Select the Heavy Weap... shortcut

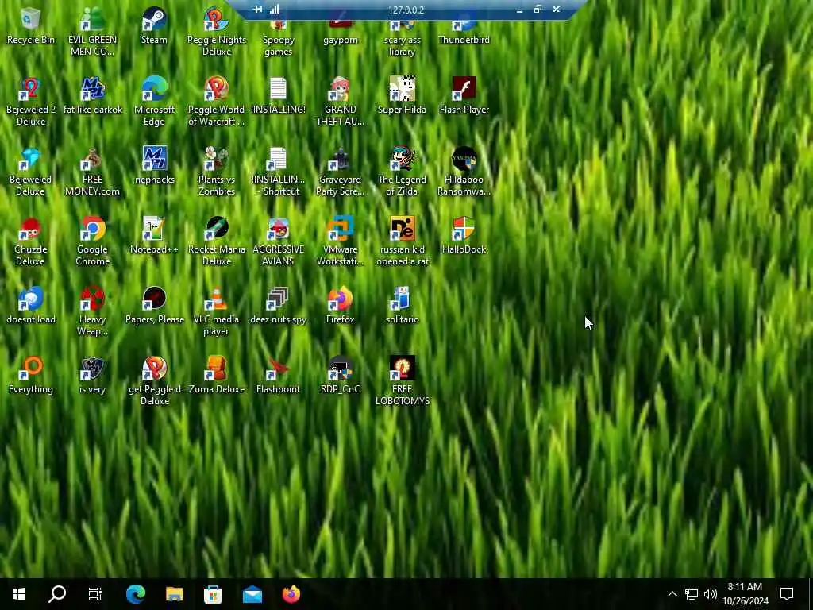click(x=92, y=311)
